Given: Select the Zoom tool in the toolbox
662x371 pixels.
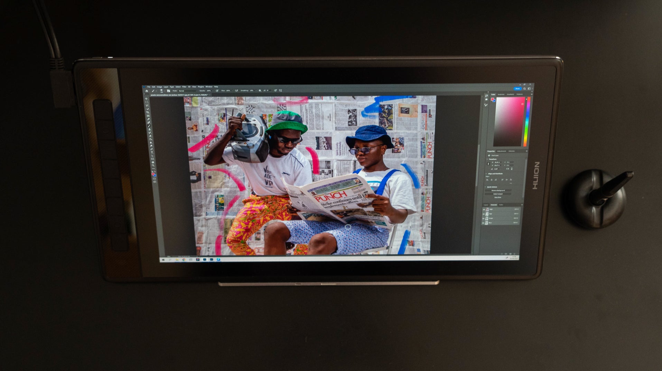Looking at the screenshot, I should [153, 165].
